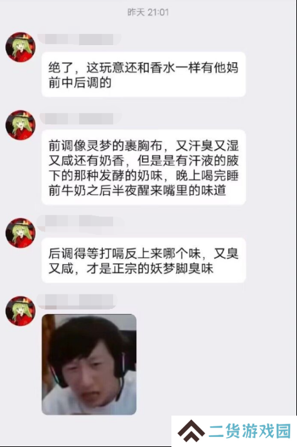Screen dimensions: 297x447
Task: Click the 二货游戏园 chevron logo icon
Action: (x=192, y=430)
